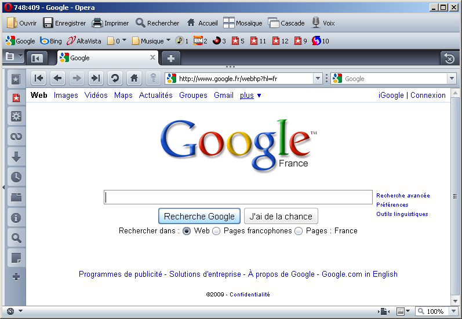Select Pages : France radio button
Image resolution: width=462 pixels, height=319 pixels.
click(x=299, y=231)
